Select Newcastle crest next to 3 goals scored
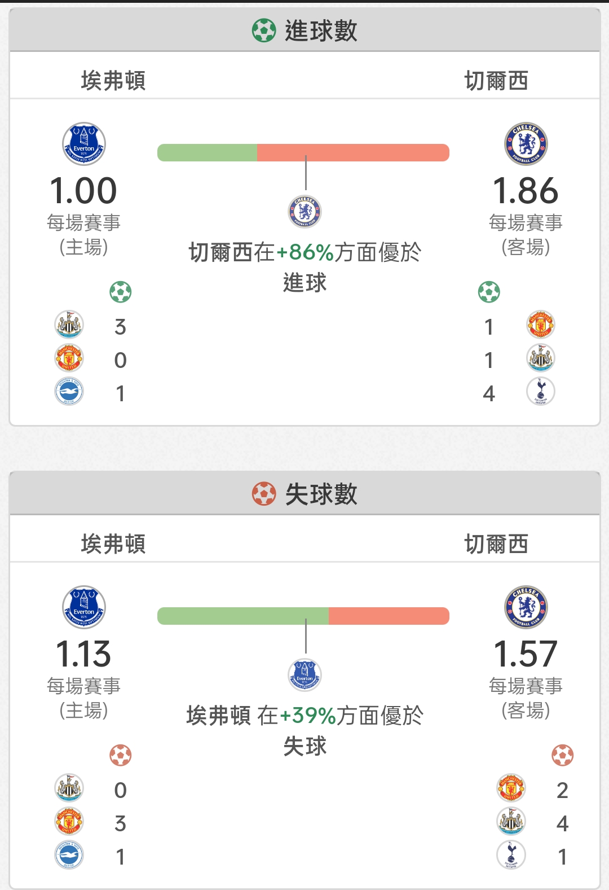Image resolution: width=609 pixels, height=890 pixels. [69, 325]
